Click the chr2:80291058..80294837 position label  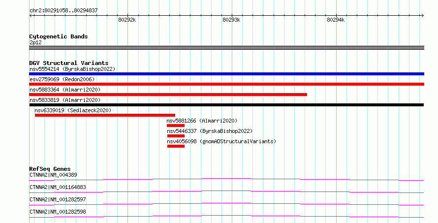[x=63, y=10]
